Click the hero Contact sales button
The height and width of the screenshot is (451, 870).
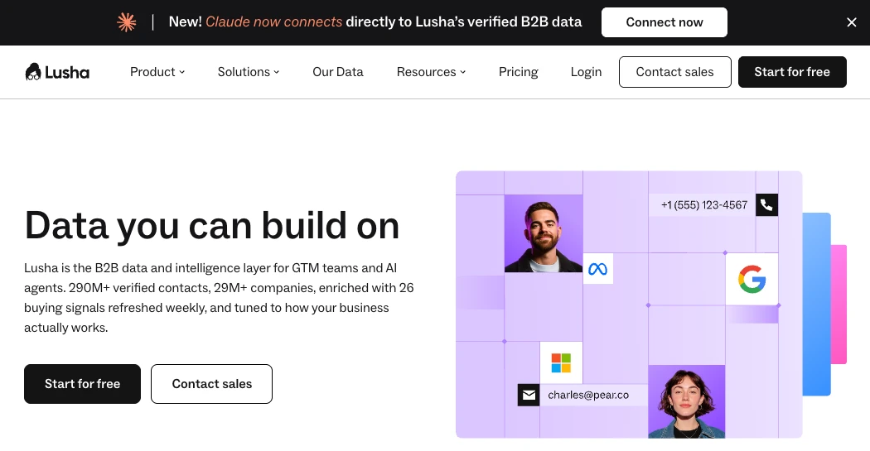pyautogui.click(x=211, y=384)
